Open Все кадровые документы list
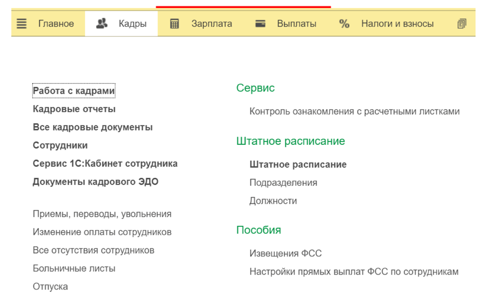The height and width of the screenshot is (301, 489). 93,127
